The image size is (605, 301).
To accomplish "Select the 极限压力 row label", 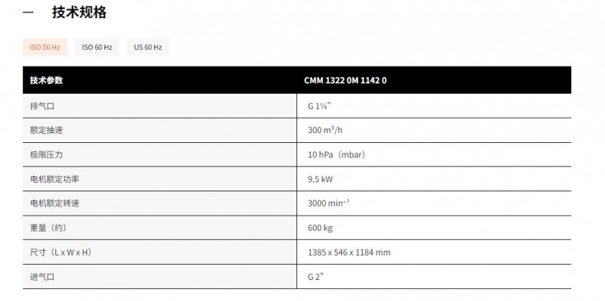I will [x=46, y=155].
